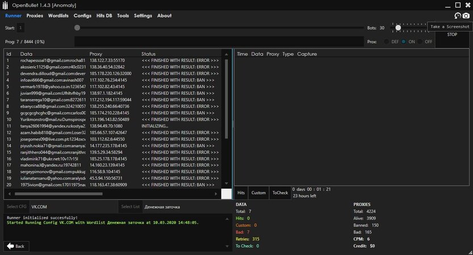This screenshot has height=255, width=473.
Task: Click the 23 hours left text
Action: 304,195
